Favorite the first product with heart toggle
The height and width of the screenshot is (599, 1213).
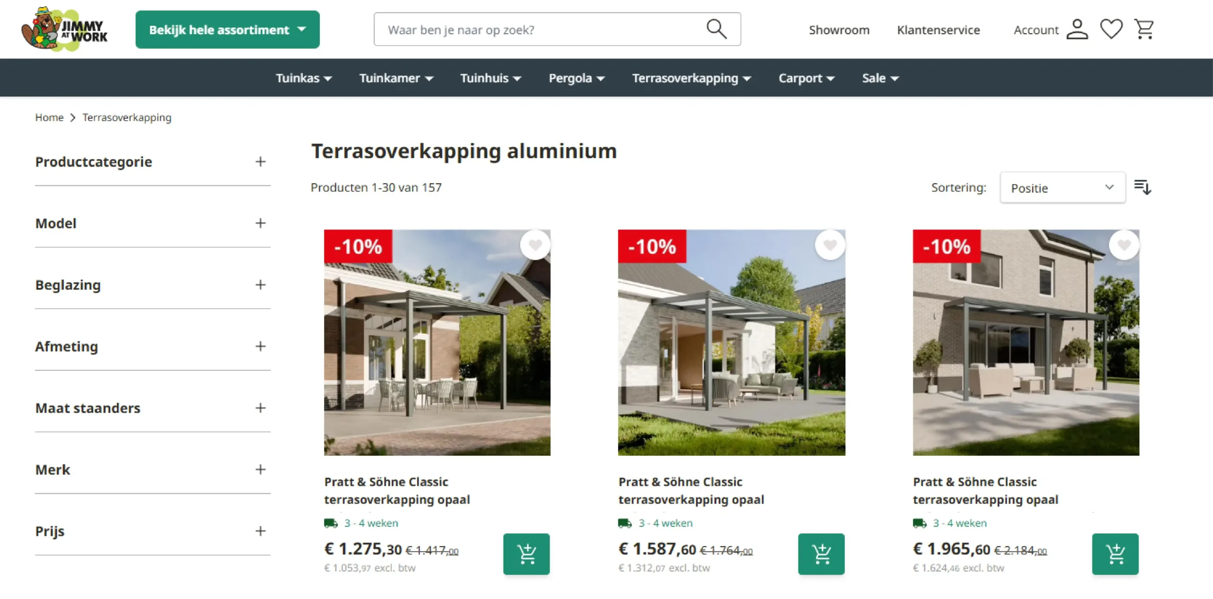coord(535,245)
